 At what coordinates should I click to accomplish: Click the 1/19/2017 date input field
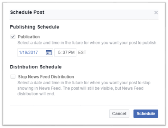pyautogui.click(x=35, y=53)
